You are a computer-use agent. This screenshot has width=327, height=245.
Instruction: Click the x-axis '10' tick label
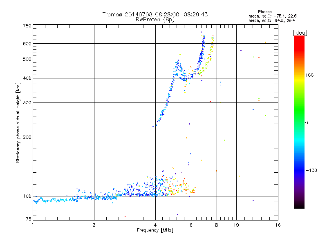point(236,225)
